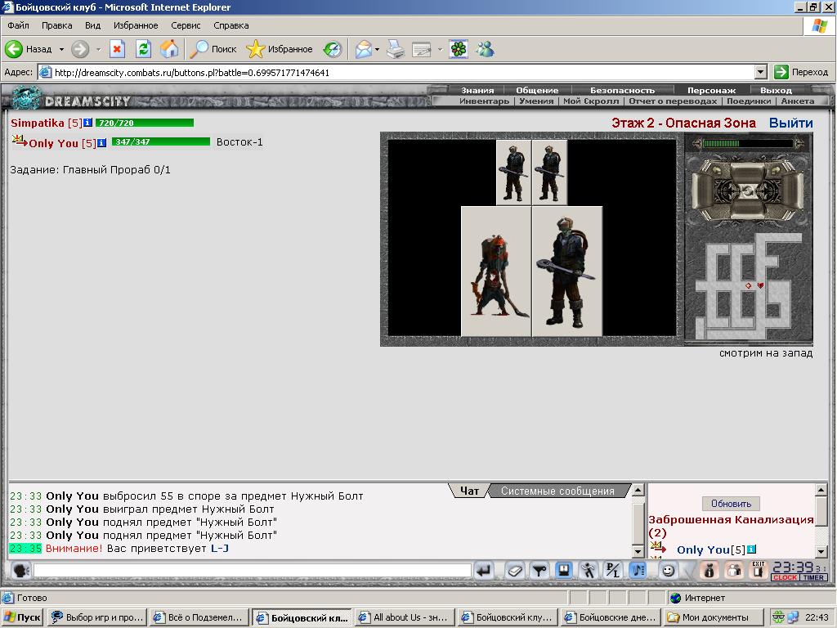The image size is (837, 628).
Task: Open the Избранное menu
Action: tap(136, 25)
